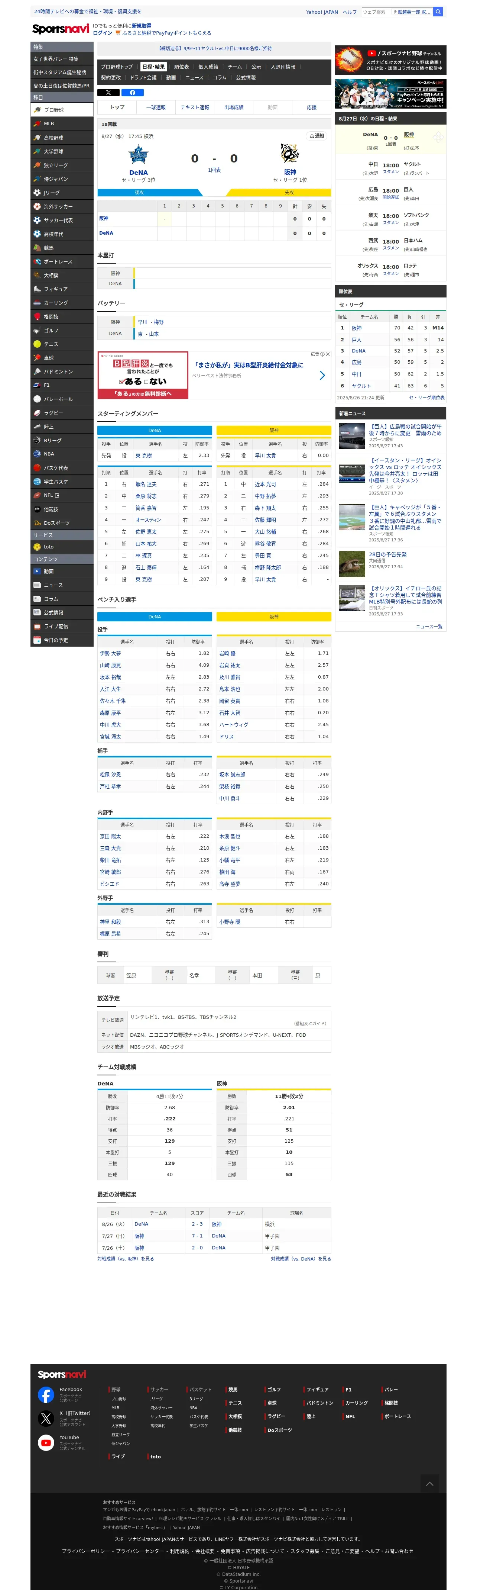
Task: Click the 通知 bell button
Action: pyautogui.click(x=316, y=136)
